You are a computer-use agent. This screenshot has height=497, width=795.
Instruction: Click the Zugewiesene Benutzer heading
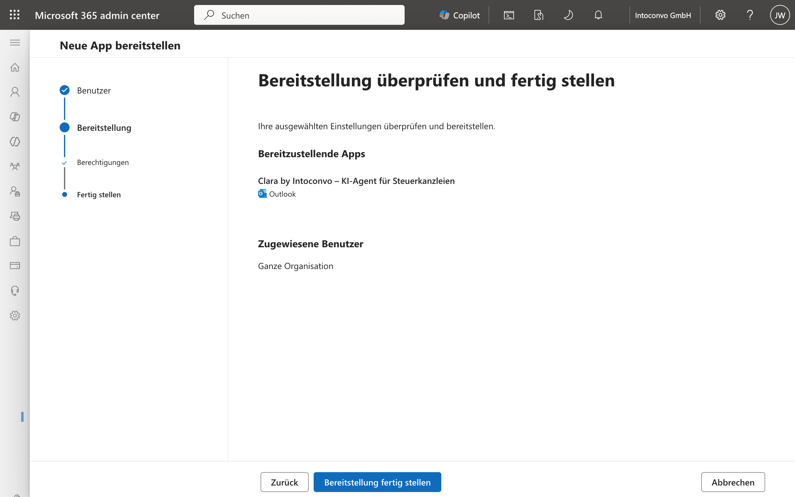tap(311, 244)
